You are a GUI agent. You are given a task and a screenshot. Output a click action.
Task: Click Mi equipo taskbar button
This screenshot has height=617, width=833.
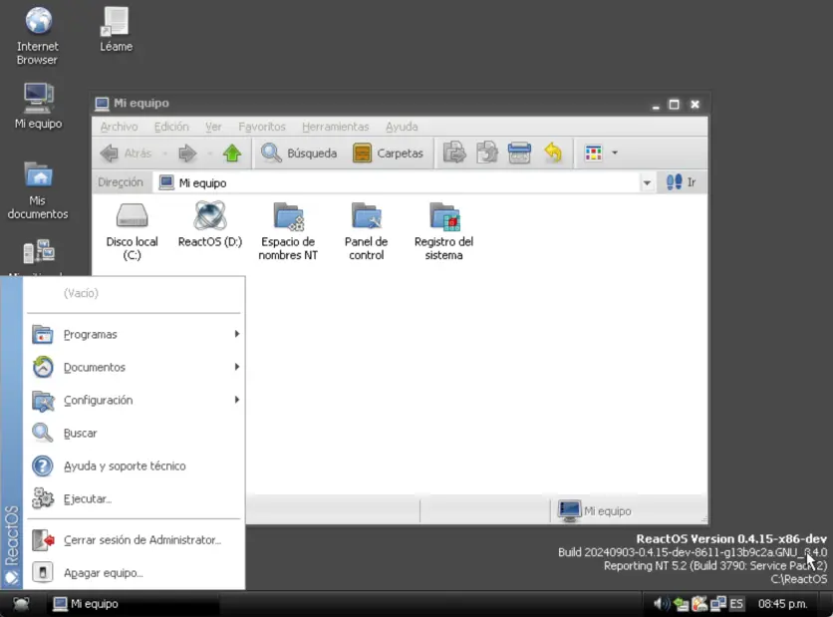(x=133, y=604)
